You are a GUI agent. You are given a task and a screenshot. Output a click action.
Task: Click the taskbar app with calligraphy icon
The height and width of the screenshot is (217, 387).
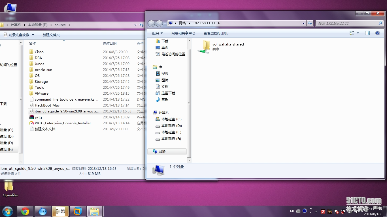click(x=60, y=211)
